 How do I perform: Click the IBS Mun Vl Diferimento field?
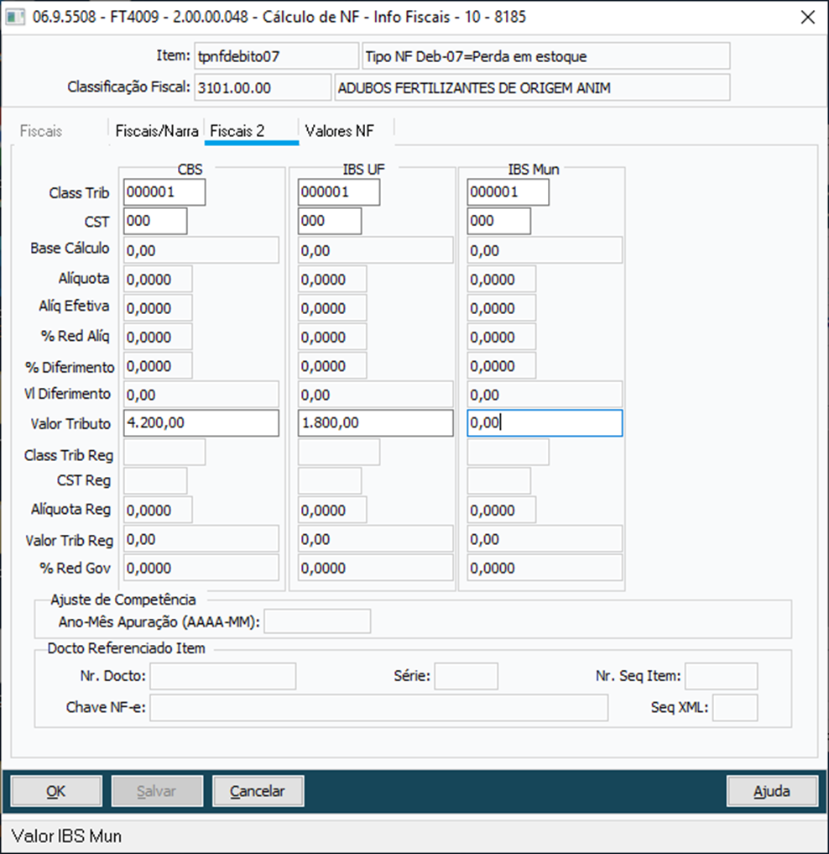545,395
